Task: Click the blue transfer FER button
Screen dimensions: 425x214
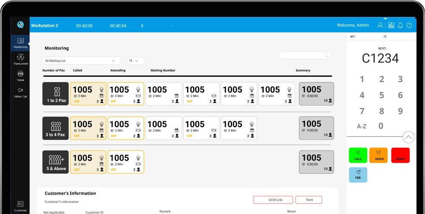Action: pyautogui.click(x=358, y=175)
